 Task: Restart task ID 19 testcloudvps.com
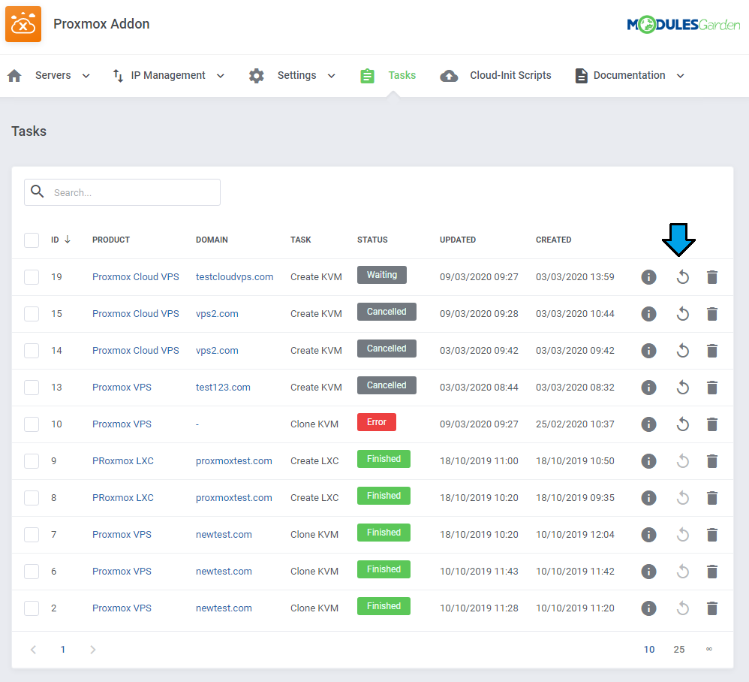click(x=683, y=277)
